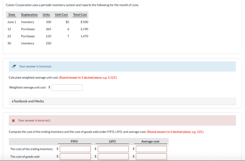Click FIFO cost of goods sold field
The image size is (245, 161).
75,157
